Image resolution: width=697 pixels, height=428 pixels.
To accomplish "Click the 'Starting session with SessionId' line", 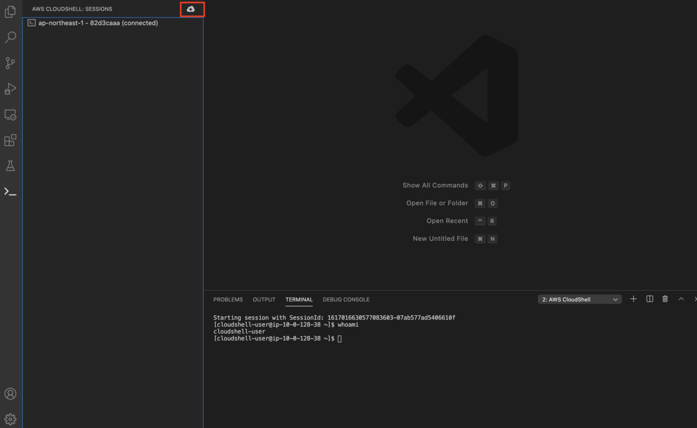I will coord(335,318).
